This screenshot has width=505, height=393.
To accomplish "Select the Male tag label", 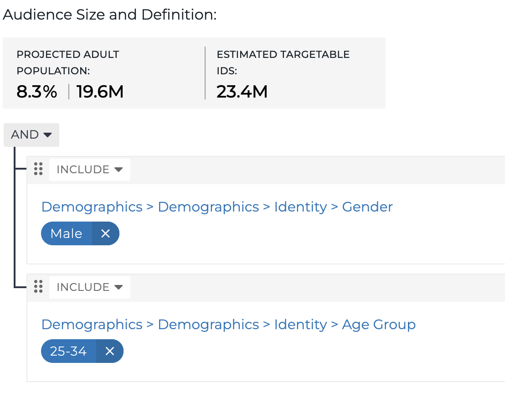I will [x=67, y=233].
